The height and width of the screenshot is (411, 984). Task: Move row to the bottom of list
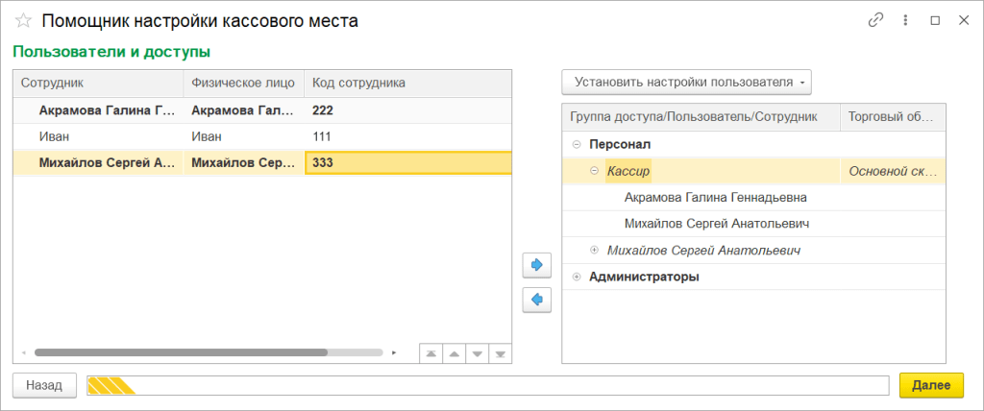point(500,353)
